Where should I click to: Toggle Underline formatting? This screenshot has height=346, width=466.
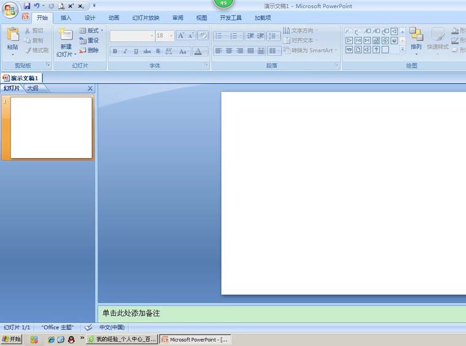(x=135, y=51)
